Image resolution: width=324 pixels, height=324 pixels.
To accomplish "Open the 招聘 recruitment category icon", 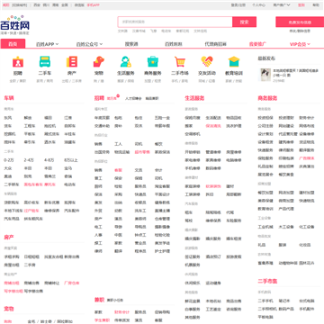I will coord(18,62).
